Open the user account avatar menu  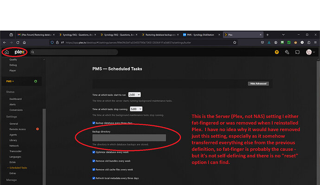(310, 52)
